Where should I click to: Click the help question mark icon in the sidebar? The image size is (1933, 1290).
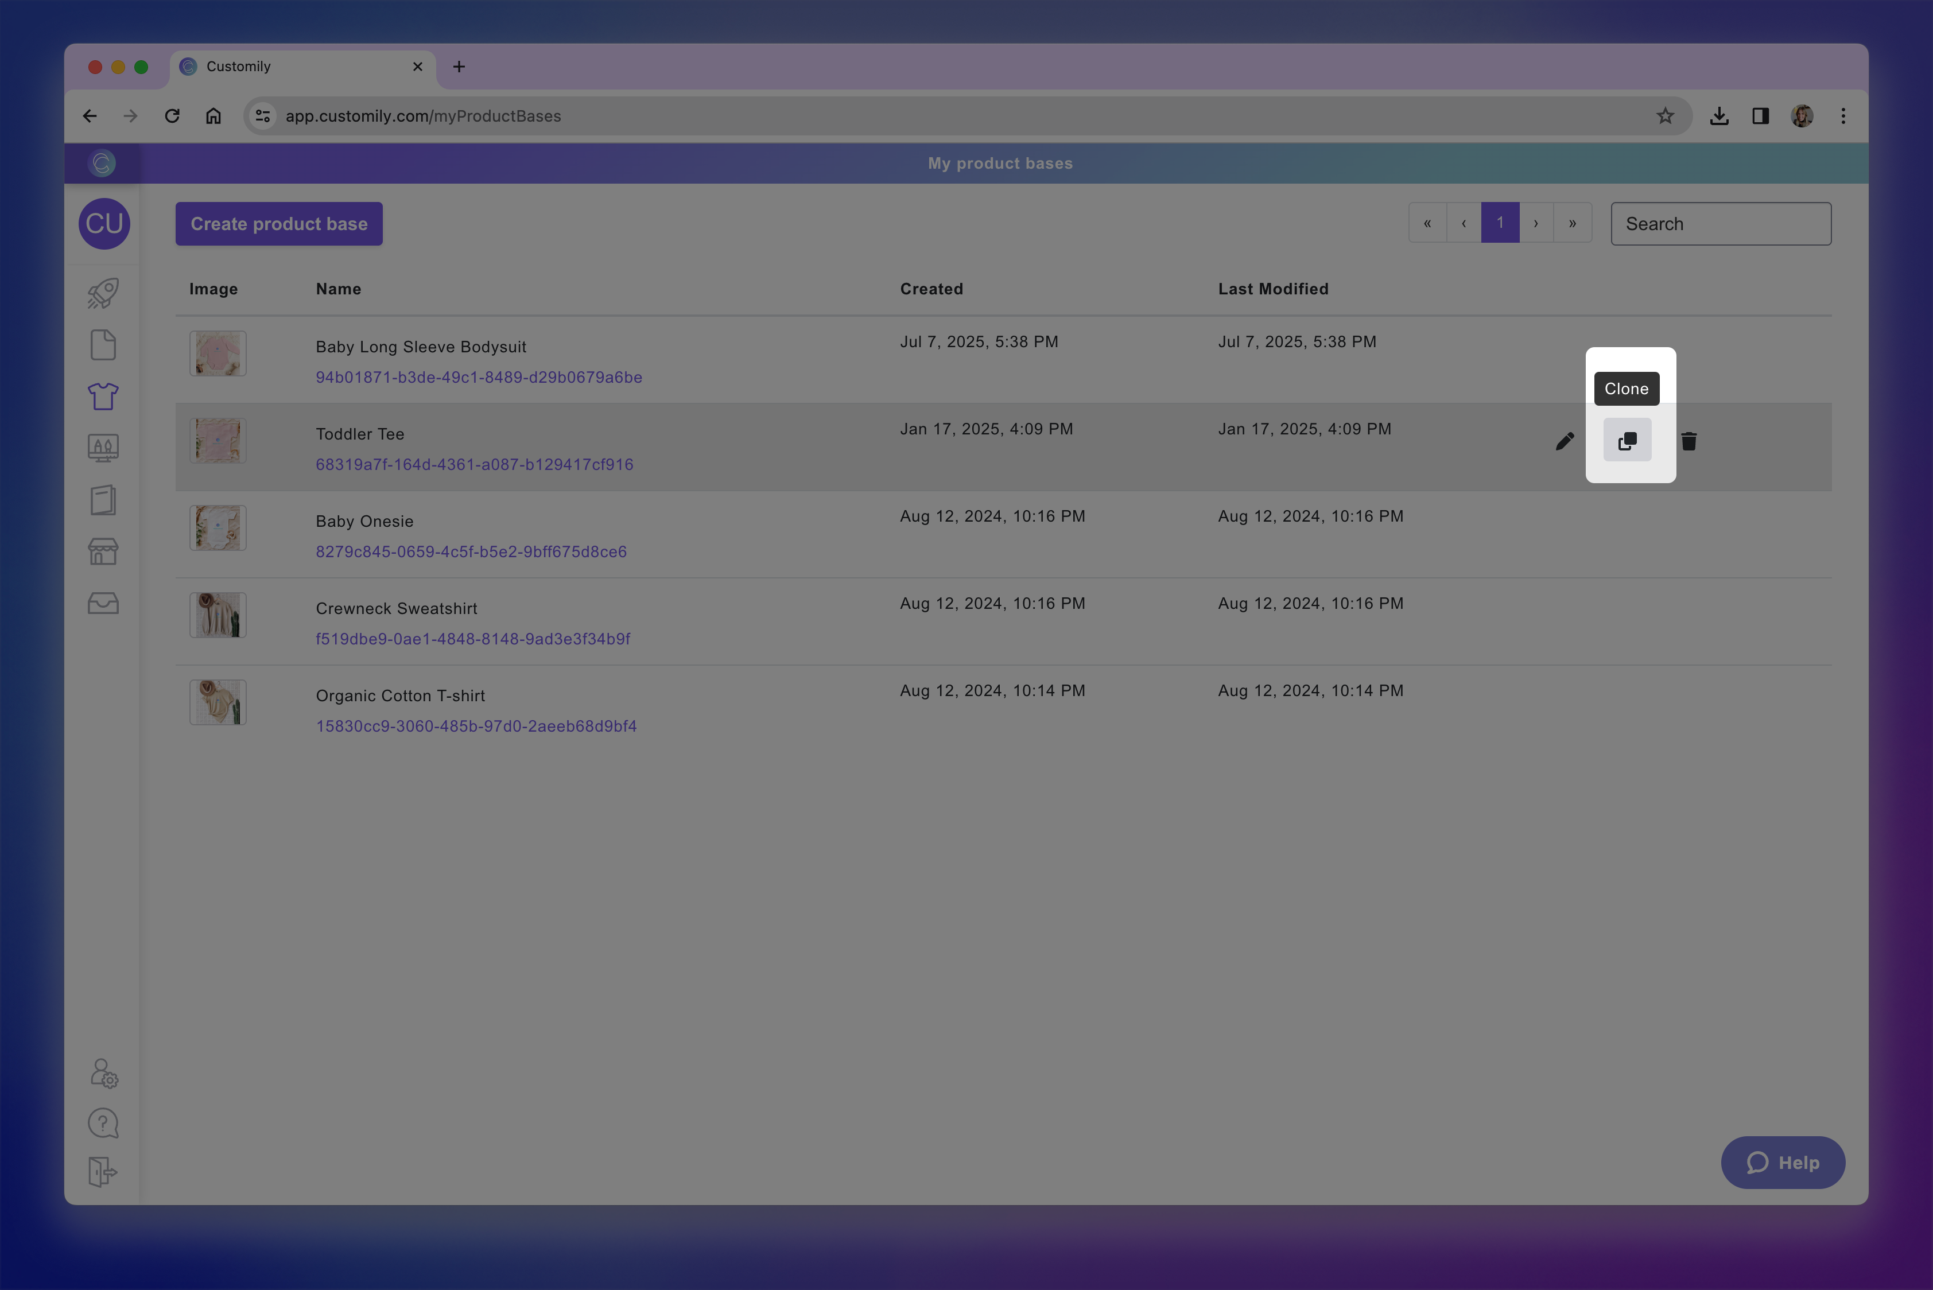point(103,1123)
